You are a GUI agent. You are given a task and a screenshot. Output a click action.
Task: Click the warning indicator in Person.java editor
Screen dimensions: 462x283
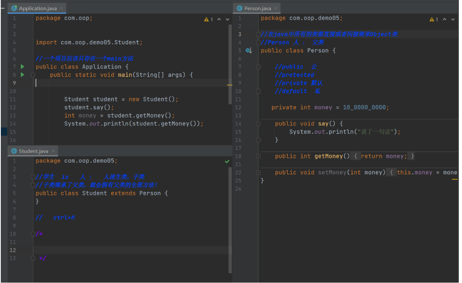[x=434, y=19]
